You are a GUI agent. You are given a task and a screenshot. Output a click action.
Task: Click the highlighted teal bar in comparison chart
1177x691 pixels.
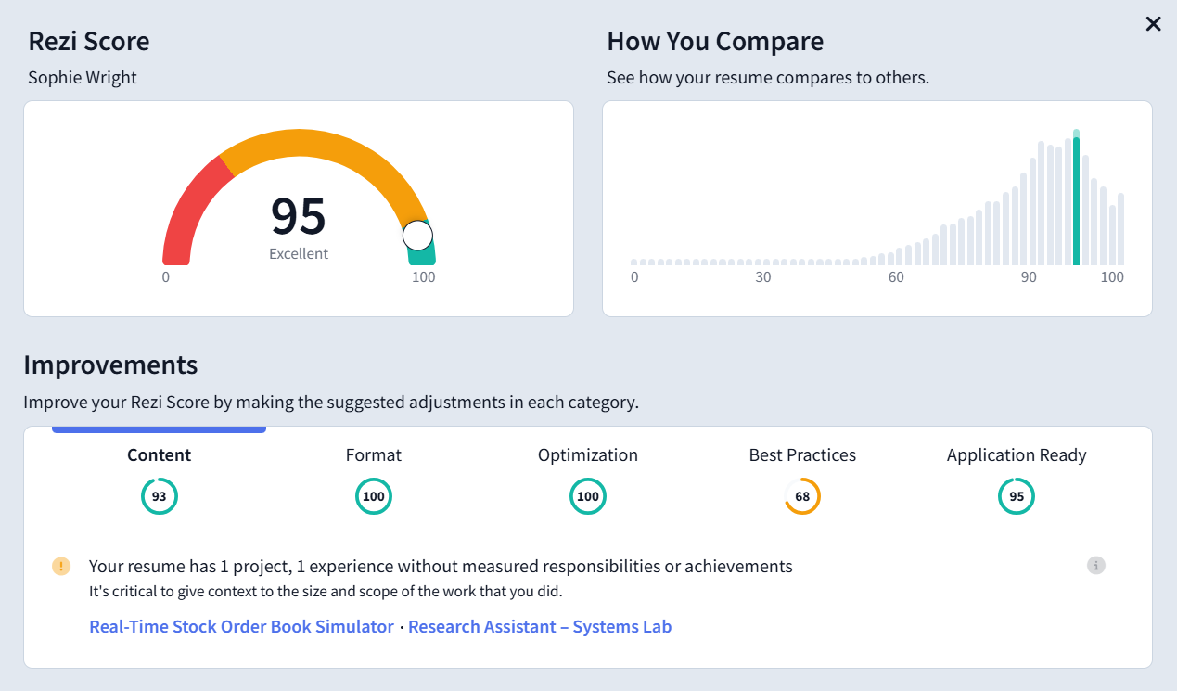click(1076, 199)
